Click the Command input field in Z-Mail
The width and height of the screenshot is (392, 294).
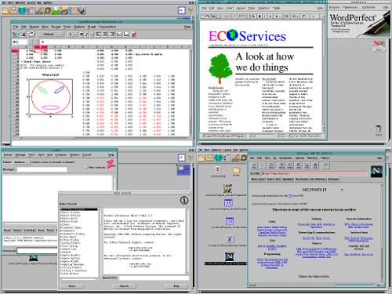click(37, 251)
